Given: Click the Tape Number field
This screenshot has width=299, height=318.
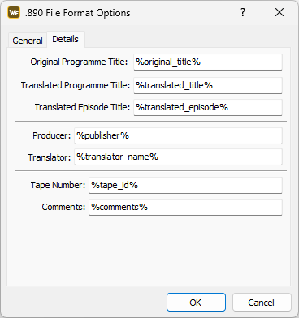Looking at the screenshot, I should (x=185, y=185).
